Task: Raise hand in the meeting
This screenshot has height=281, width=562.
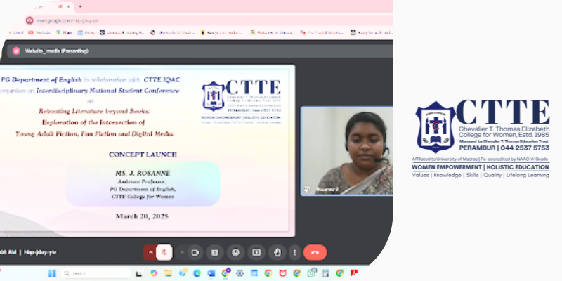Action: pos(277,252)
